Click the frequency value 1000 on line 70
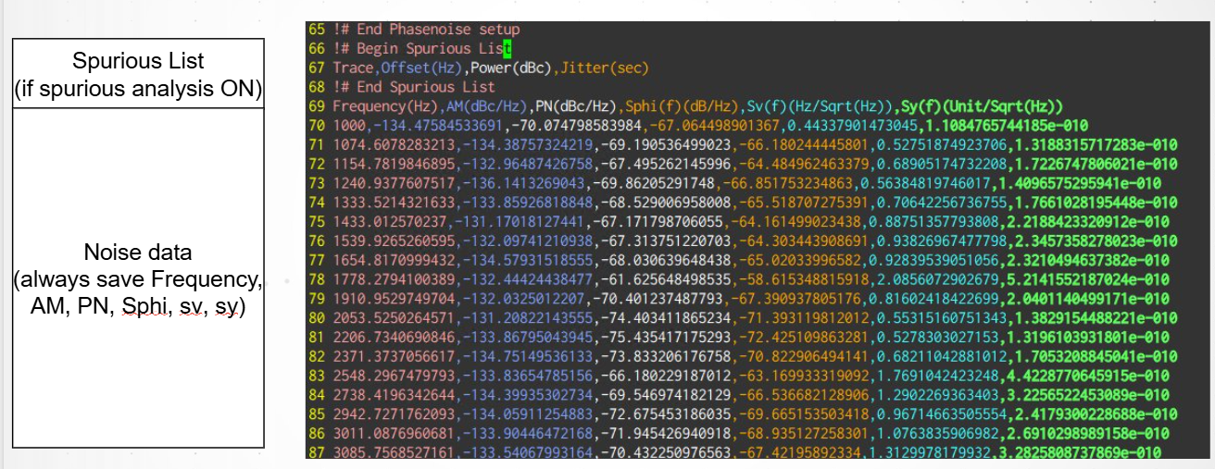Image resolution: width=1215 pixels, height=469 pixels. [349, 125]
